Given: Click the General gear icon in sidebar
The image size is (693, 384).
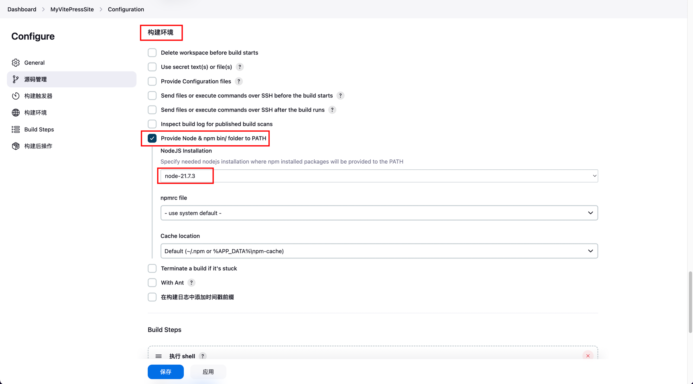Looking at the screenshot, I should pyautogui.click(x=16, y=63).
